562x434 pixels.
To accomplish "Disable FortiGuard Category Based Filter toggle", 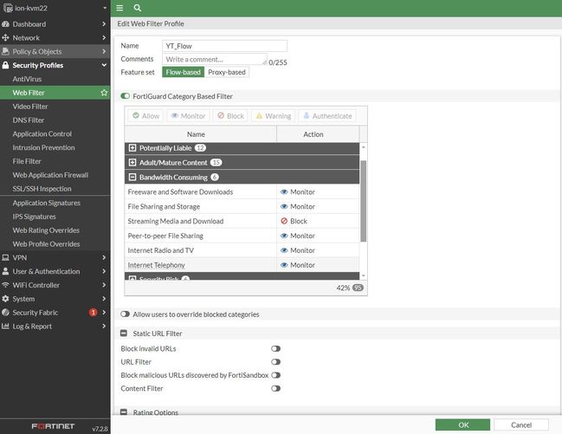I will 125,96.
